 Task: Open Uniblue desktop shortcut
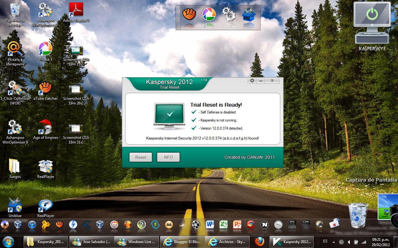point(15,208)
